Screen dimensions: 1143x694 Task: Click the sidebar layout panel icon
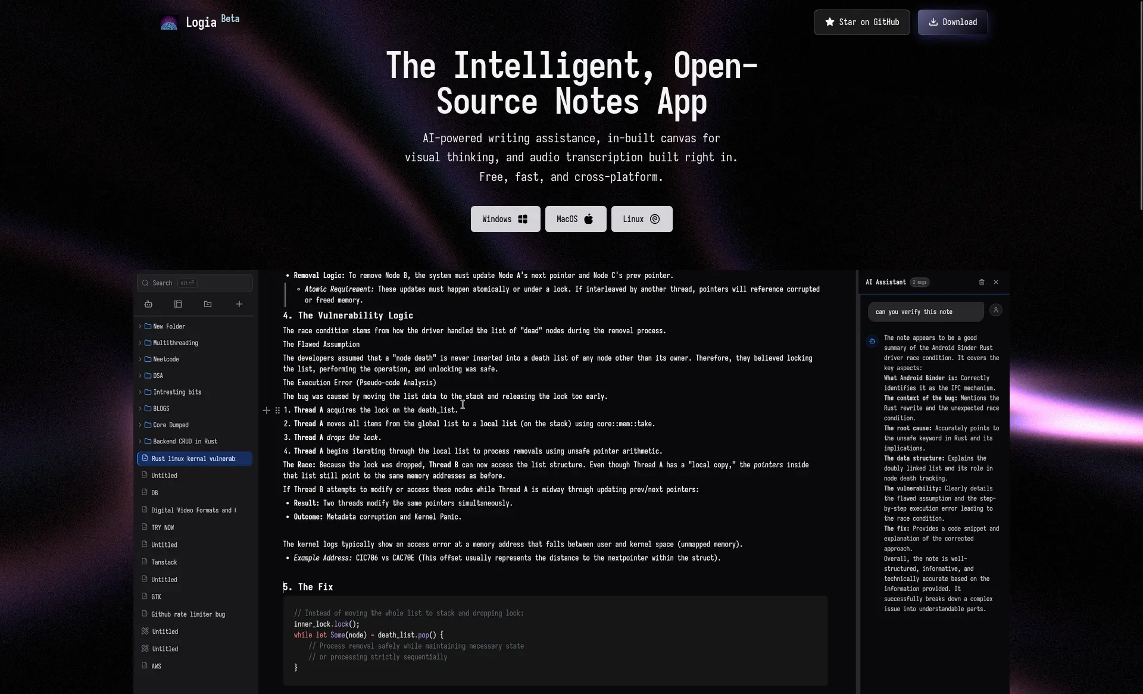point(178,304)
